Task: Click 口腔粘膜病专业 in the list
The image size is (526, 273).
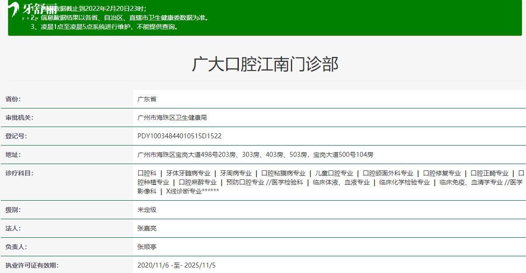Action: 284,173
